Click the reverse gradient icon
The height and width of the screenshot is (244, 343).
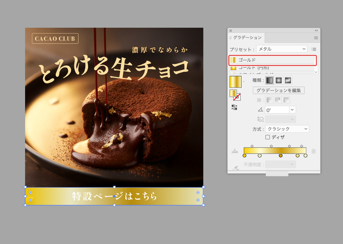(x=234, y=107)
